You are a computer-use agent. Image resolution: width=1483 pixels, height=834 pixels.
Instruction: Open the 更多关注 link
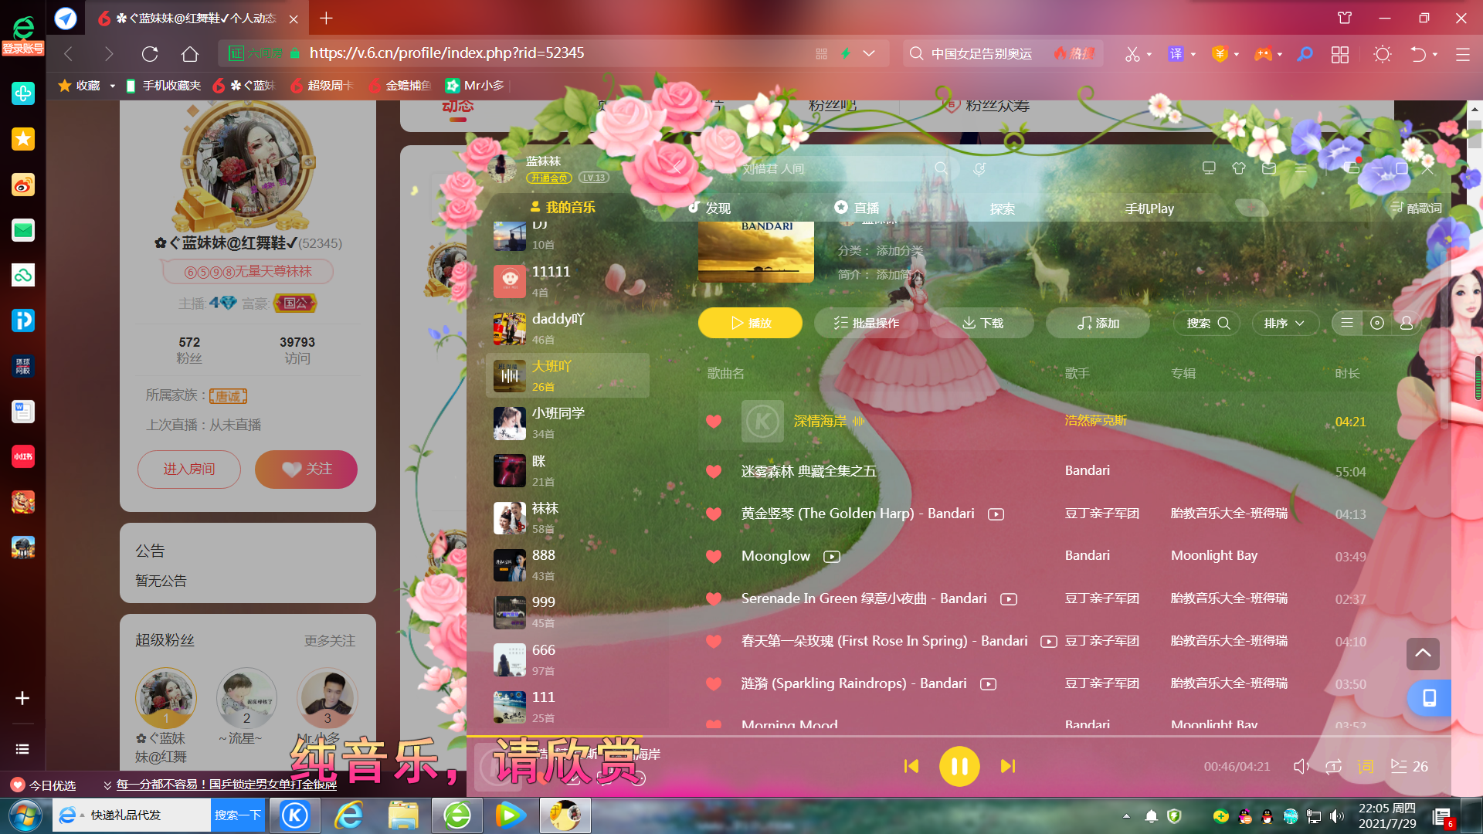pyautogui.click(x=330, y=641)
